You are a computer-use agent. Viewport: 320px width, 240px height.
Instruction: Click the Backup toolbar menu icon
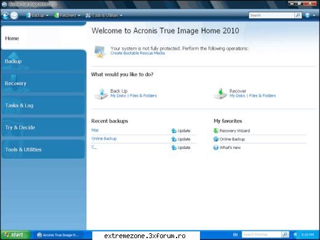(28, 15)
